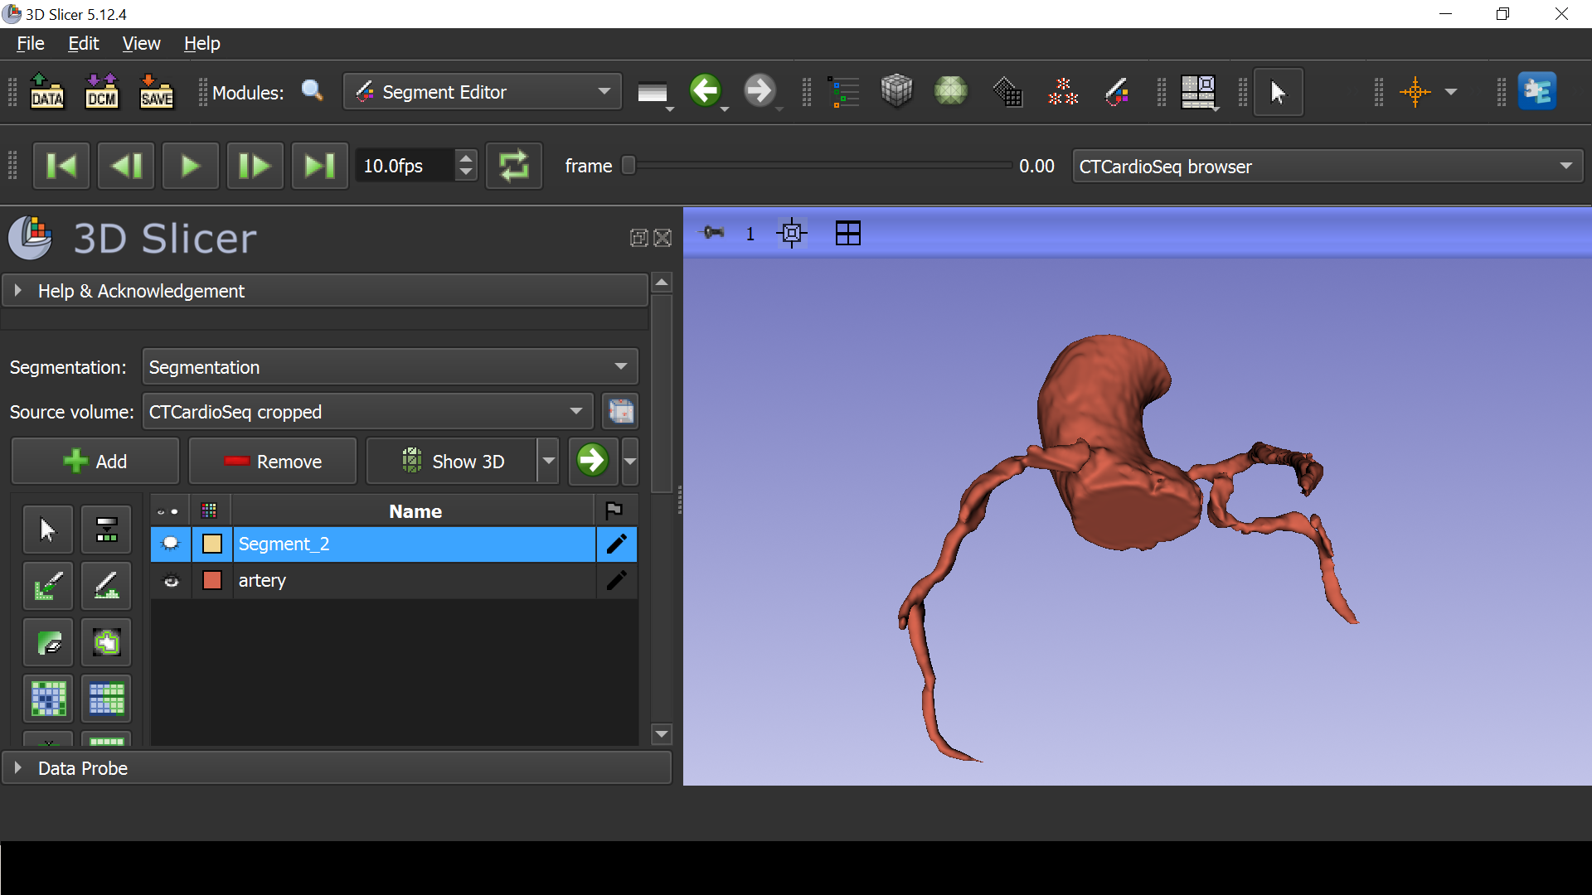The width and height of the screenshot is (1592, 895).
Task: Click the Remove segment button
Action: coord(273,461)
